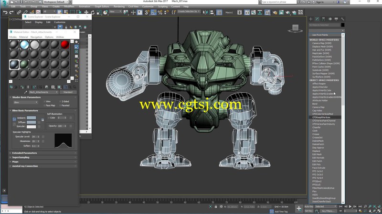Open the Graph Editors menu
Image resolution: width=382 pixels, height=214 pixels.
102,7
